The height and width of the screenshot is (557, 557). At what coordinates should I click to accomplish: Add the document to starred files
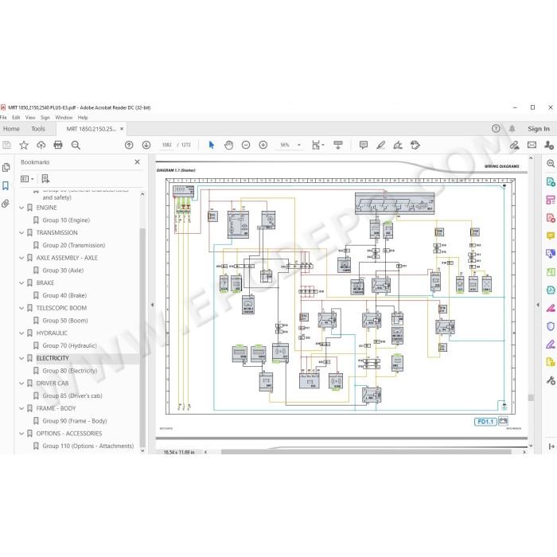[x=24, y=145]
